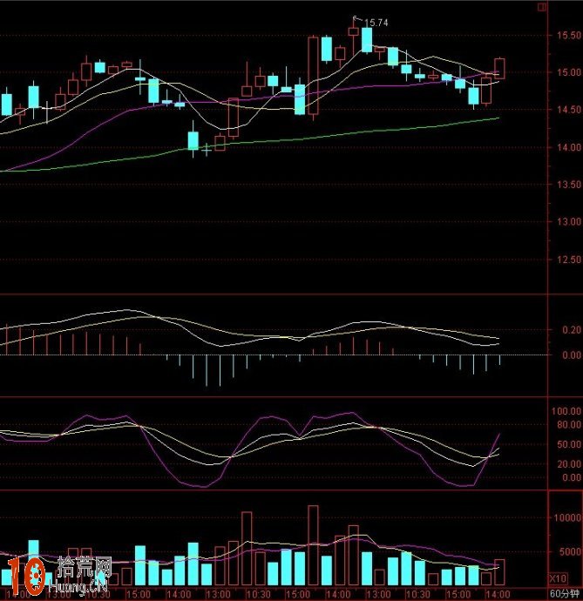Click the last 14:00 time label beside 60分钟
583x601 pixels.
click(x=498, y=595)
